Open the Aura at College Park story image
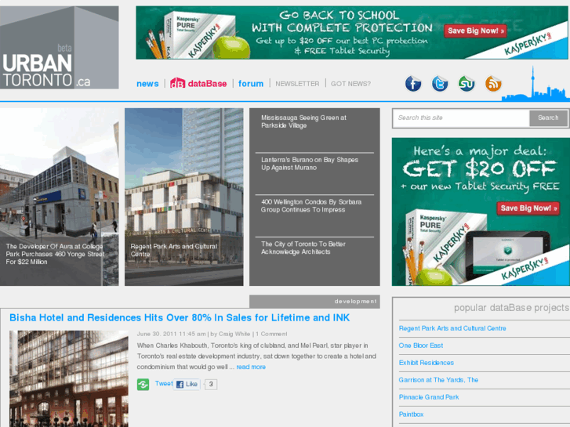Viewport: 570px width, 427px height. coord(60,197)
